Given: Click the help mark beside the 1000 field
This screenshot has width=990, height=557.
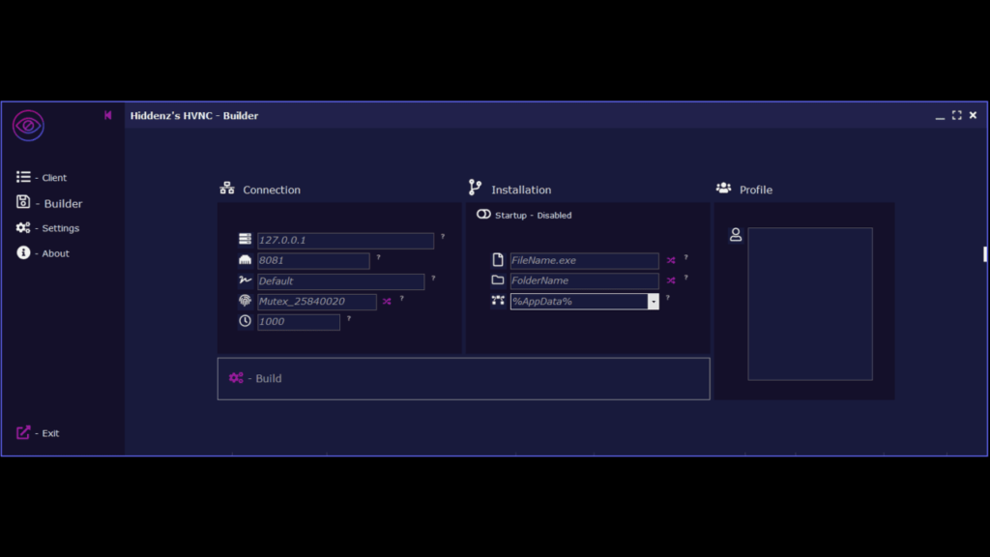Looking at the screenshot, I should click(348, 319).
